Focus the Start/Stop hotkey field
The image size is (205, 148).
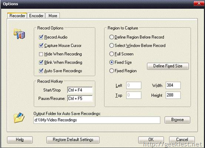pos(80,90)
